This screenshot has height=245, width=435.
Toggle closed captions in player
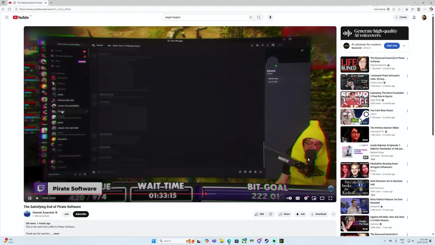tap(298, 198)
